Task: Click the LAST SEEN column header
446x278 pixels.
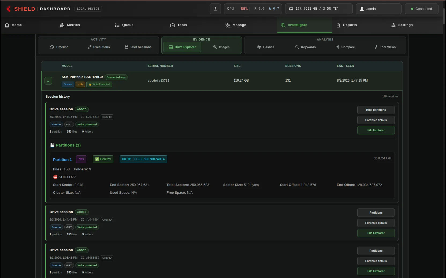Action: (345, 66)
